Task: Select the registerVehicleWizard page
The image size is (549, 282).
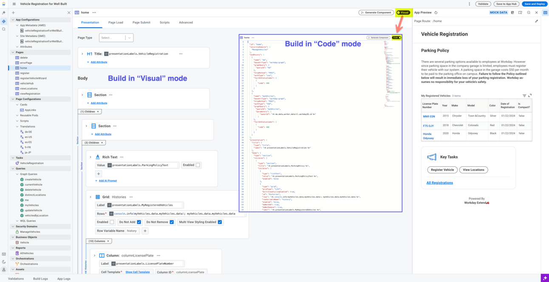Action: point(33,78)
